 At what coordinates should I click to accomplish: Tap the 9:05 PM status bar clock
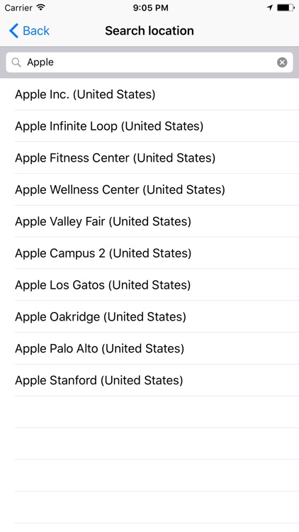150,8
